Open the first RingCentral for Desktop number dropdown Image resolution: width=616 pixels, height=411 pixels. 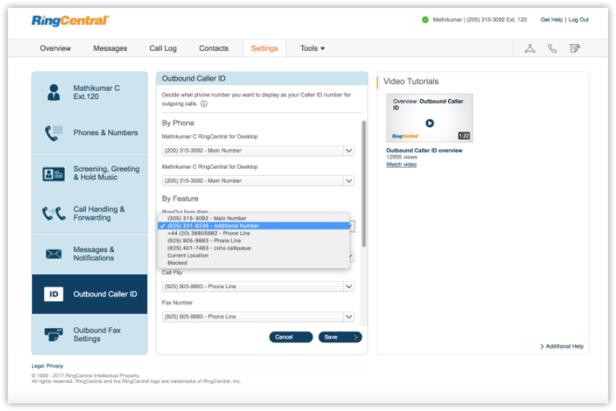click(x=258, y=151)
